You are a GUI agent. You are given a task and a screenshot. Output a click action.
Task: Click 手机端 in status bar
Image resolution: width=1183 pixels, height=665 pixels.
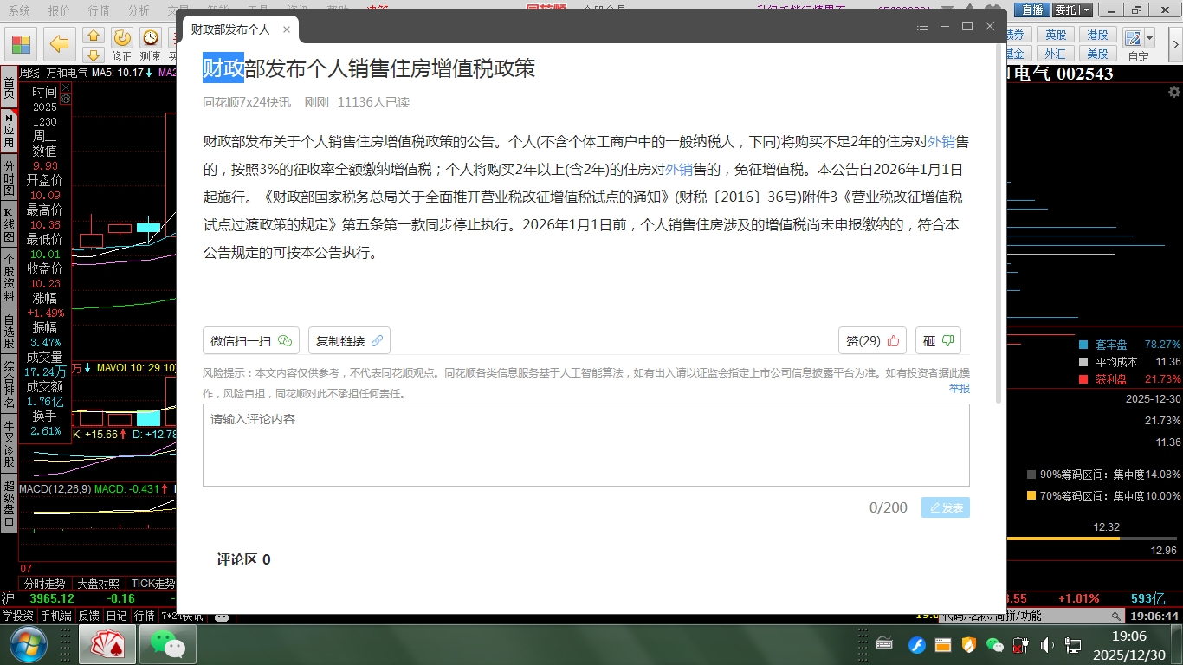coord(56,616)
